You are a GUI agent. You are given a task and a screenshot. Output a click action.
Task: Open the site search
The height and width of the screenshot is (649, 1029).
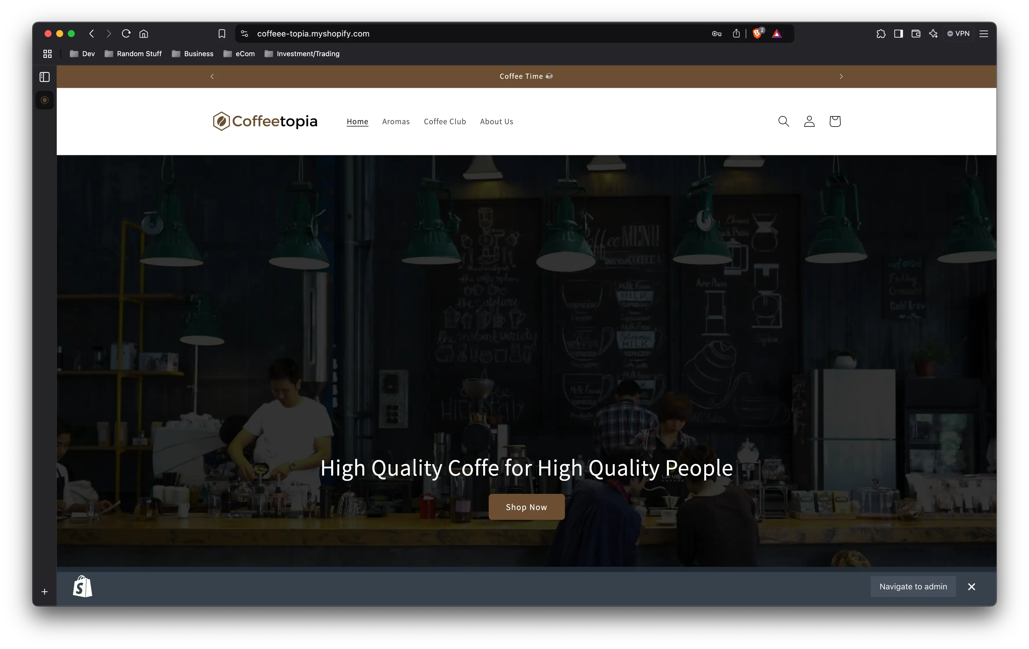pos(783,121)
